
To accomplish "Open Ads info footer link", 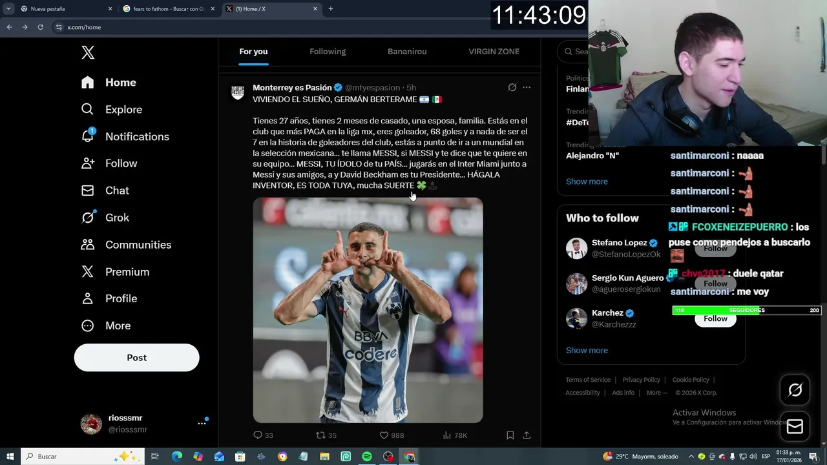I will coord(623,393).
